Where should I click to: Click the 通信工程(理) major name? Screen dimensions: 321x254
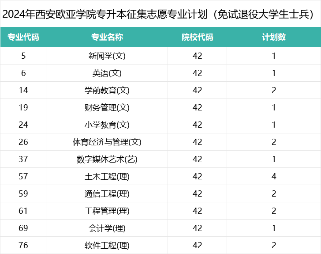pyautogui.click(x=107, y=193)
